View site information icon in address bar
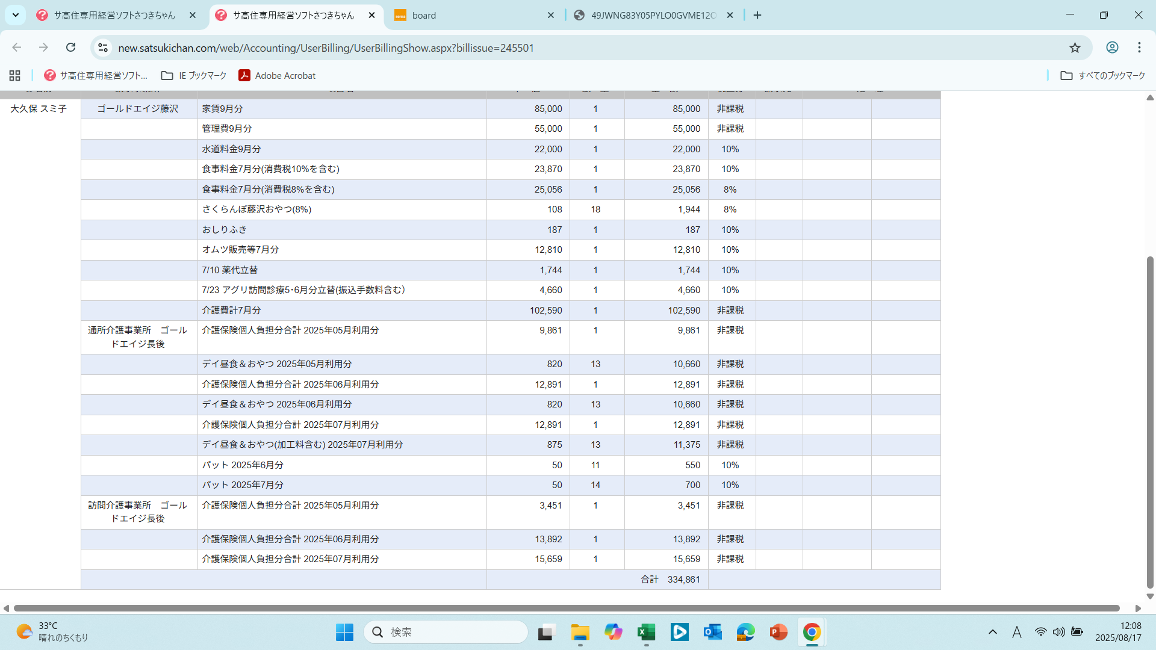The height and width of the screenshot is (650, 1156). coord(103,48)
